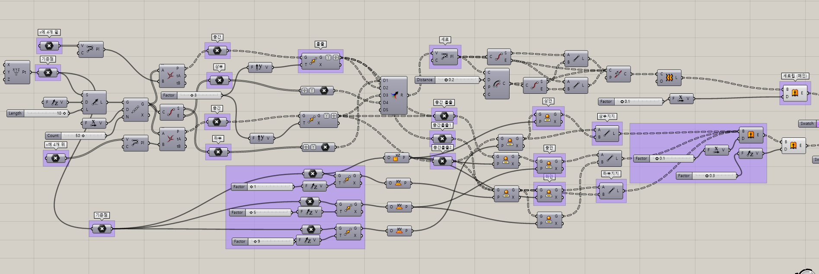The height and width of the screenshot is (274, 819).
Task: Click the Factor slider showing 9
Action: point(263,242)
